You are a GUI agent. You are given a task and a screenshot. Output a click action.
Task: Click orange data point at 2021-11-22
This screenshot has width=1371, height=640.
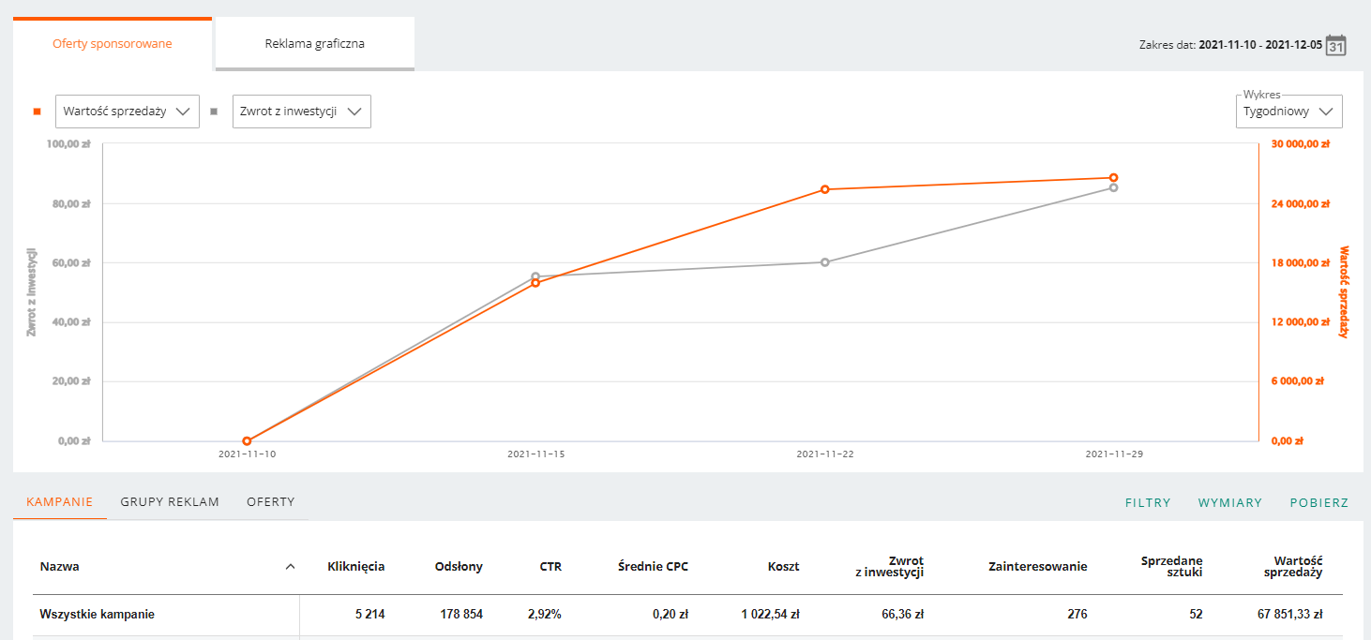pos(825,189)
